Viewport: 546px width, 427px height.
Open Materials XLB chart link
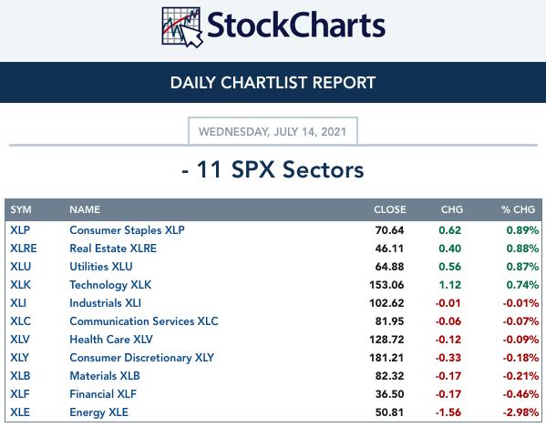pos(105,375)
